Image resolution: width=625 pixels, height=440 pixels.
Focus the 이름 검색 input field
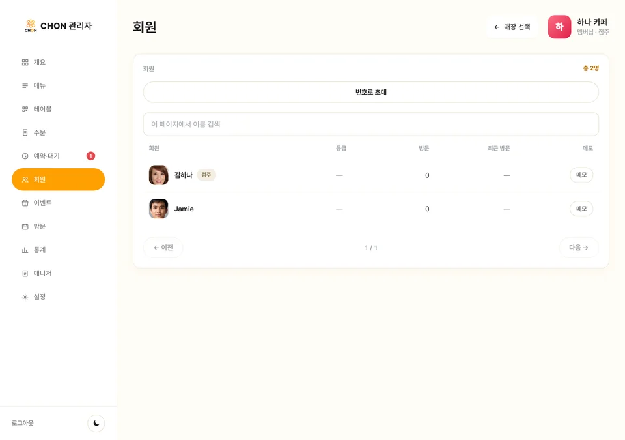370,124
